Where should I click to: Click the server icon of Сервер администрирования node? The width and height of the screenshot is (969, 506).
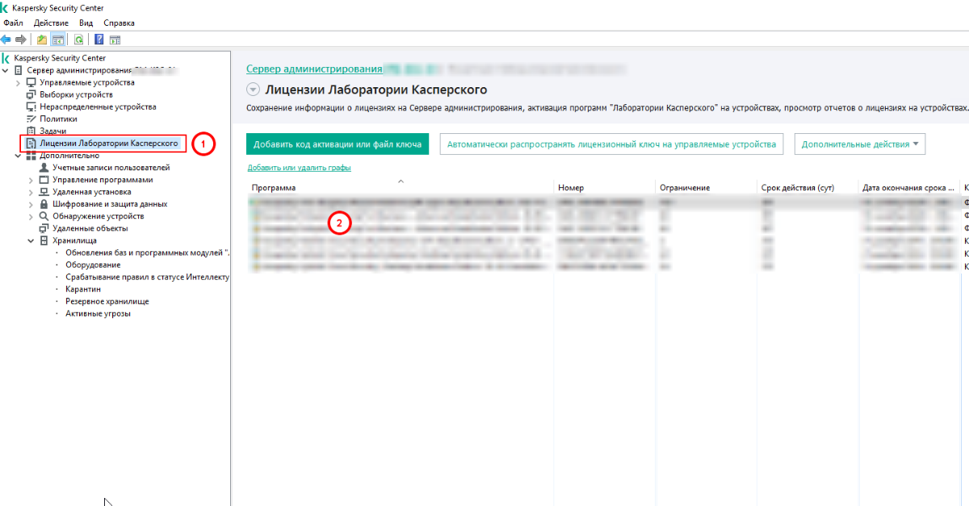[x=19, y=70]
